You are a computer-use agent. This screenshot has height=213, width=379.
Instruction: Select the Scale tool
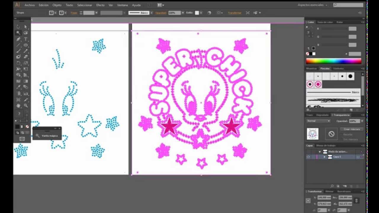(26, 63)
